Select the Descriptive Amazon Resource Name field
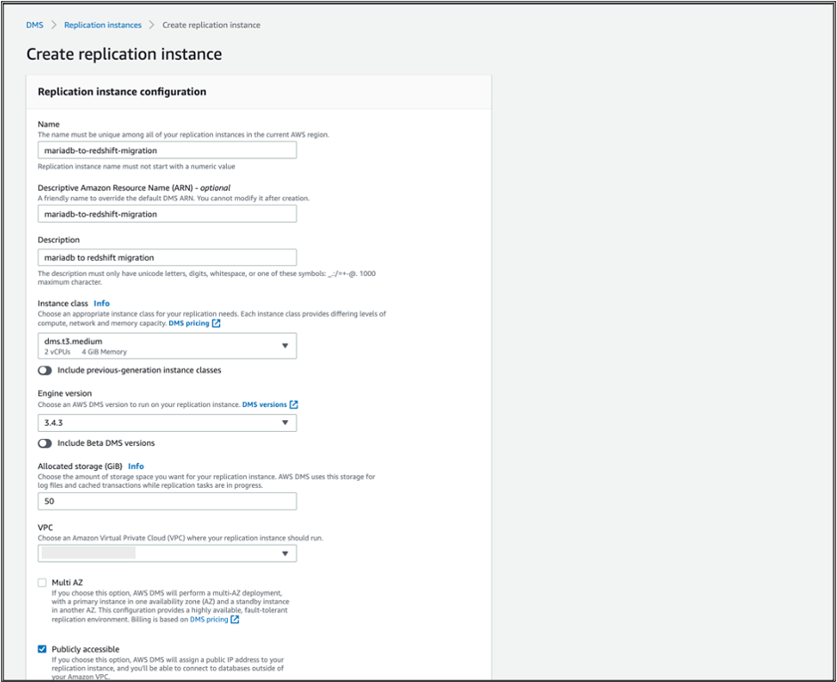The width and height of the screenshot is (837, 682). pos(167,213)
